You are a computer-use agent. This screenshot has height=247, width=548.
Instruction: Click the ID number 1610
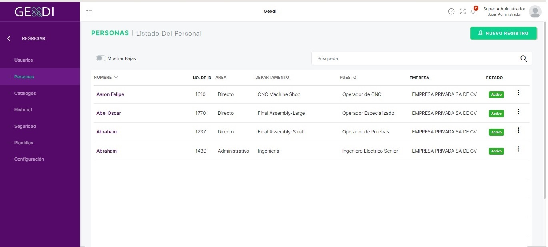[x=200, y=94]
